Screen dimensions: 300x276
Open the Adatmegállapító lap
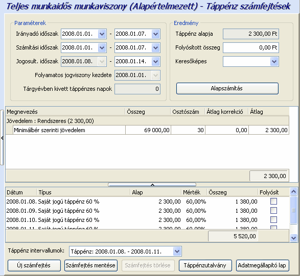click(263, 265)
